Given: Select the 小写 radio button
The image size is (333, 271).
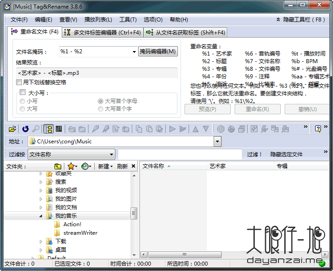Looking at the screenshot, I should point(22,101).
